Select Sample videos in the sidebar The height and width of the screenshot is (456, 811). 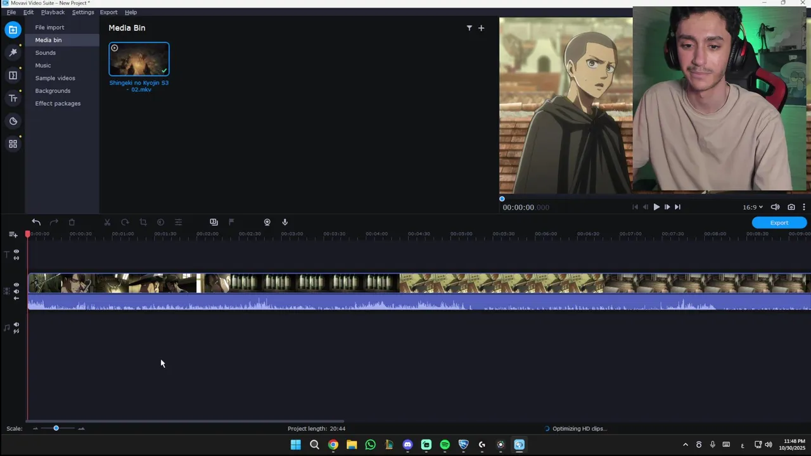(62, 78)
